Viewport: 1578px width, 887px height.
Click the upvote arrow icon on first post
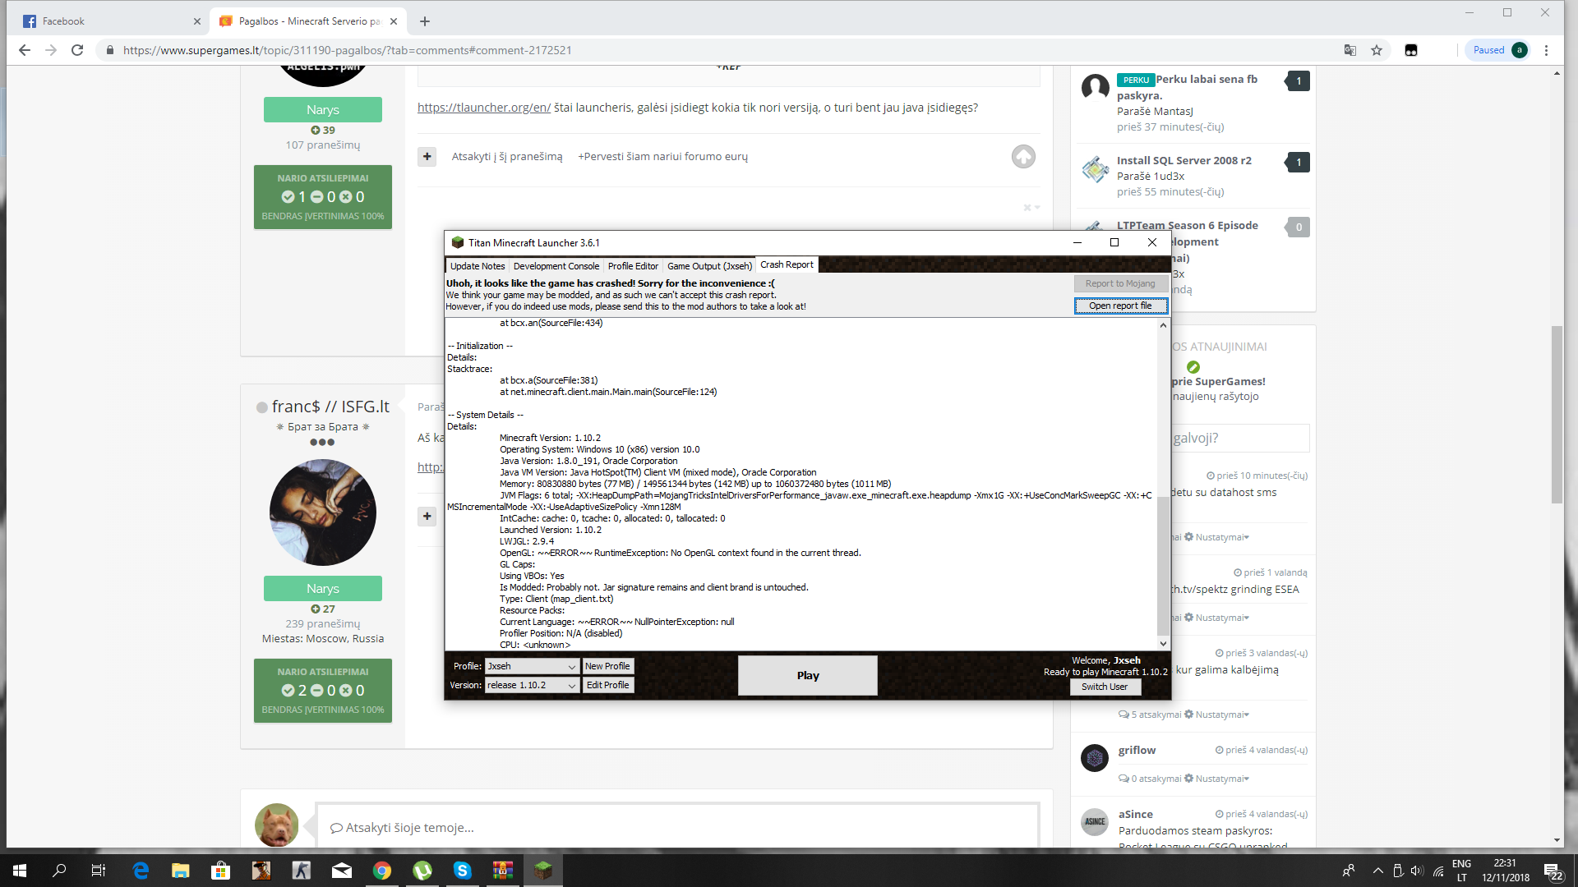[x=1023, y=156]
